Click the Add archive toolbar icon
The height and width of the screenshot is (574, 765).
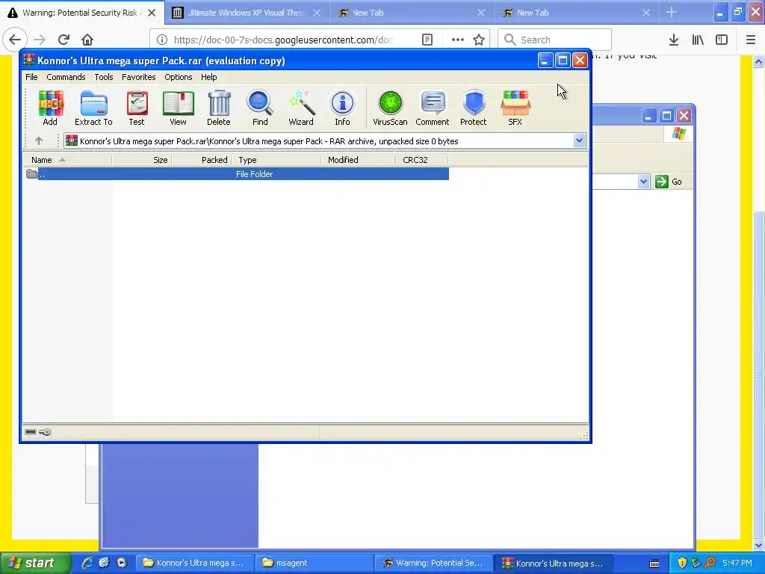[x=50, y=108]
